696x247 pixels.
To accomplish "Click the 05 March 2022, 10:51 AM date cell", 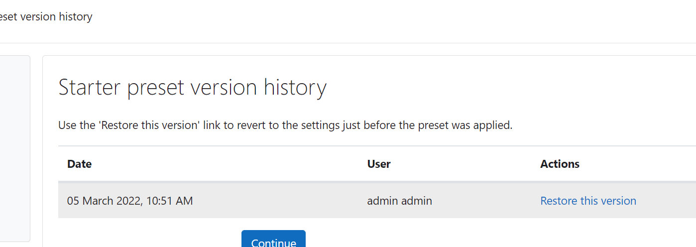I will [x=130, y=201].
